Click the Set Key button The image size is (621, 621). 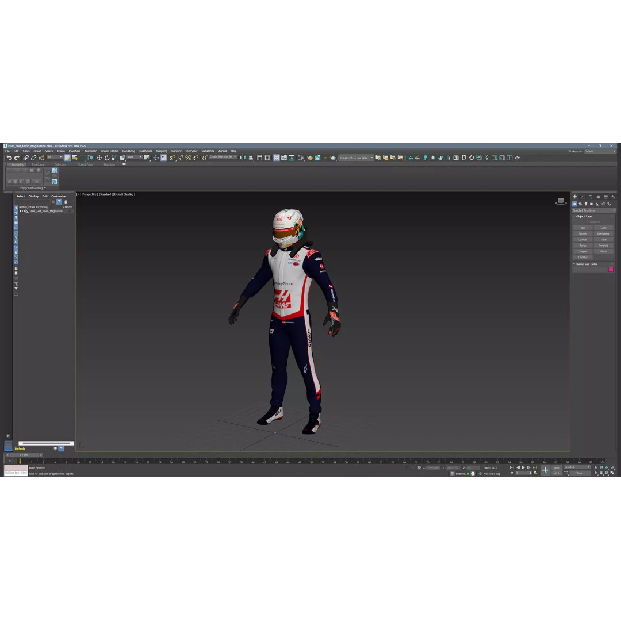[x=557, y=473]
